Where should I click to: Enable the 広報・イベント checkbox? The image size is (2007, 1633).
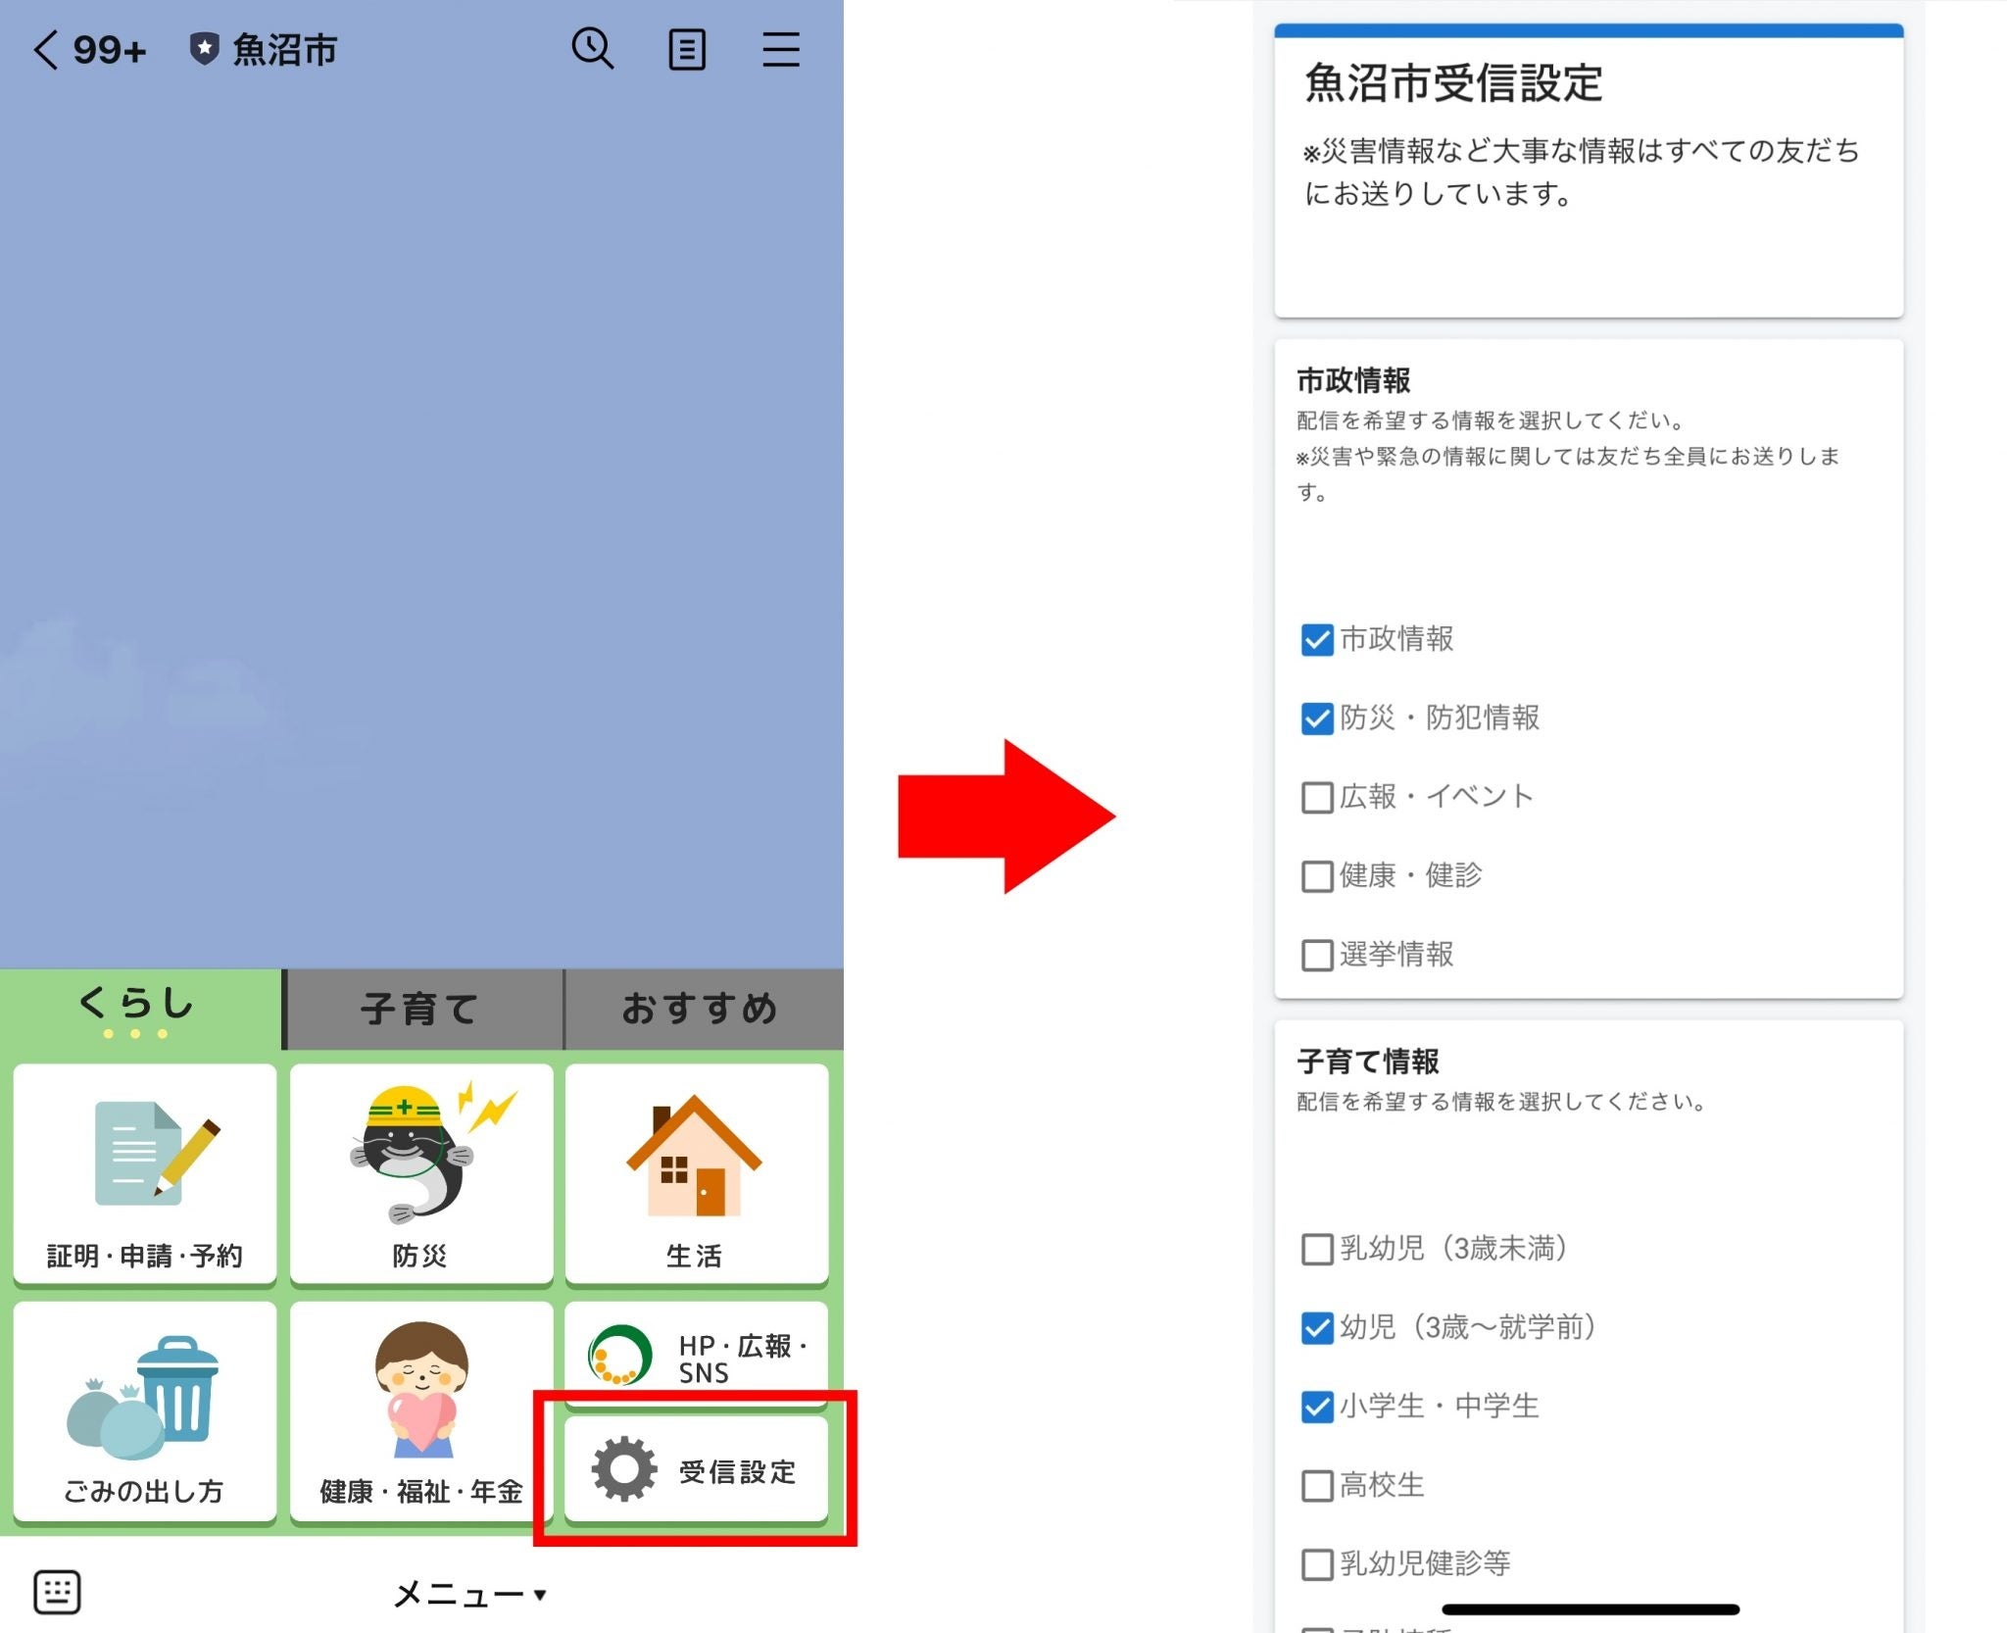click(x=1317, y=797)
